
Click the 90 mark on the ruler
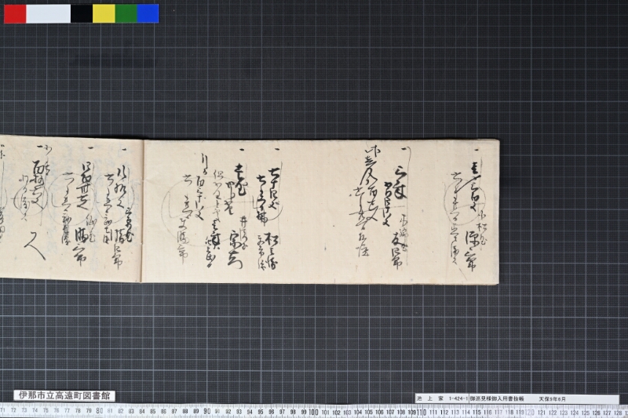click(206, 411)
